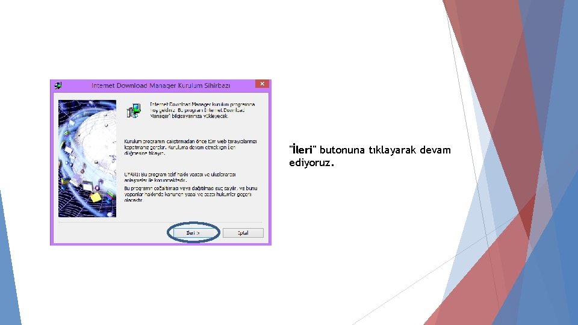Click the welcome paragraph starting 'Internet Download Manager kurulum'
The height and width of the screenshot is (325, 578).
(202, 110)
